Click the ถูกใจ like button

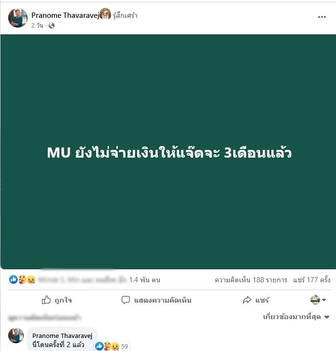click(x=57, y=300)
